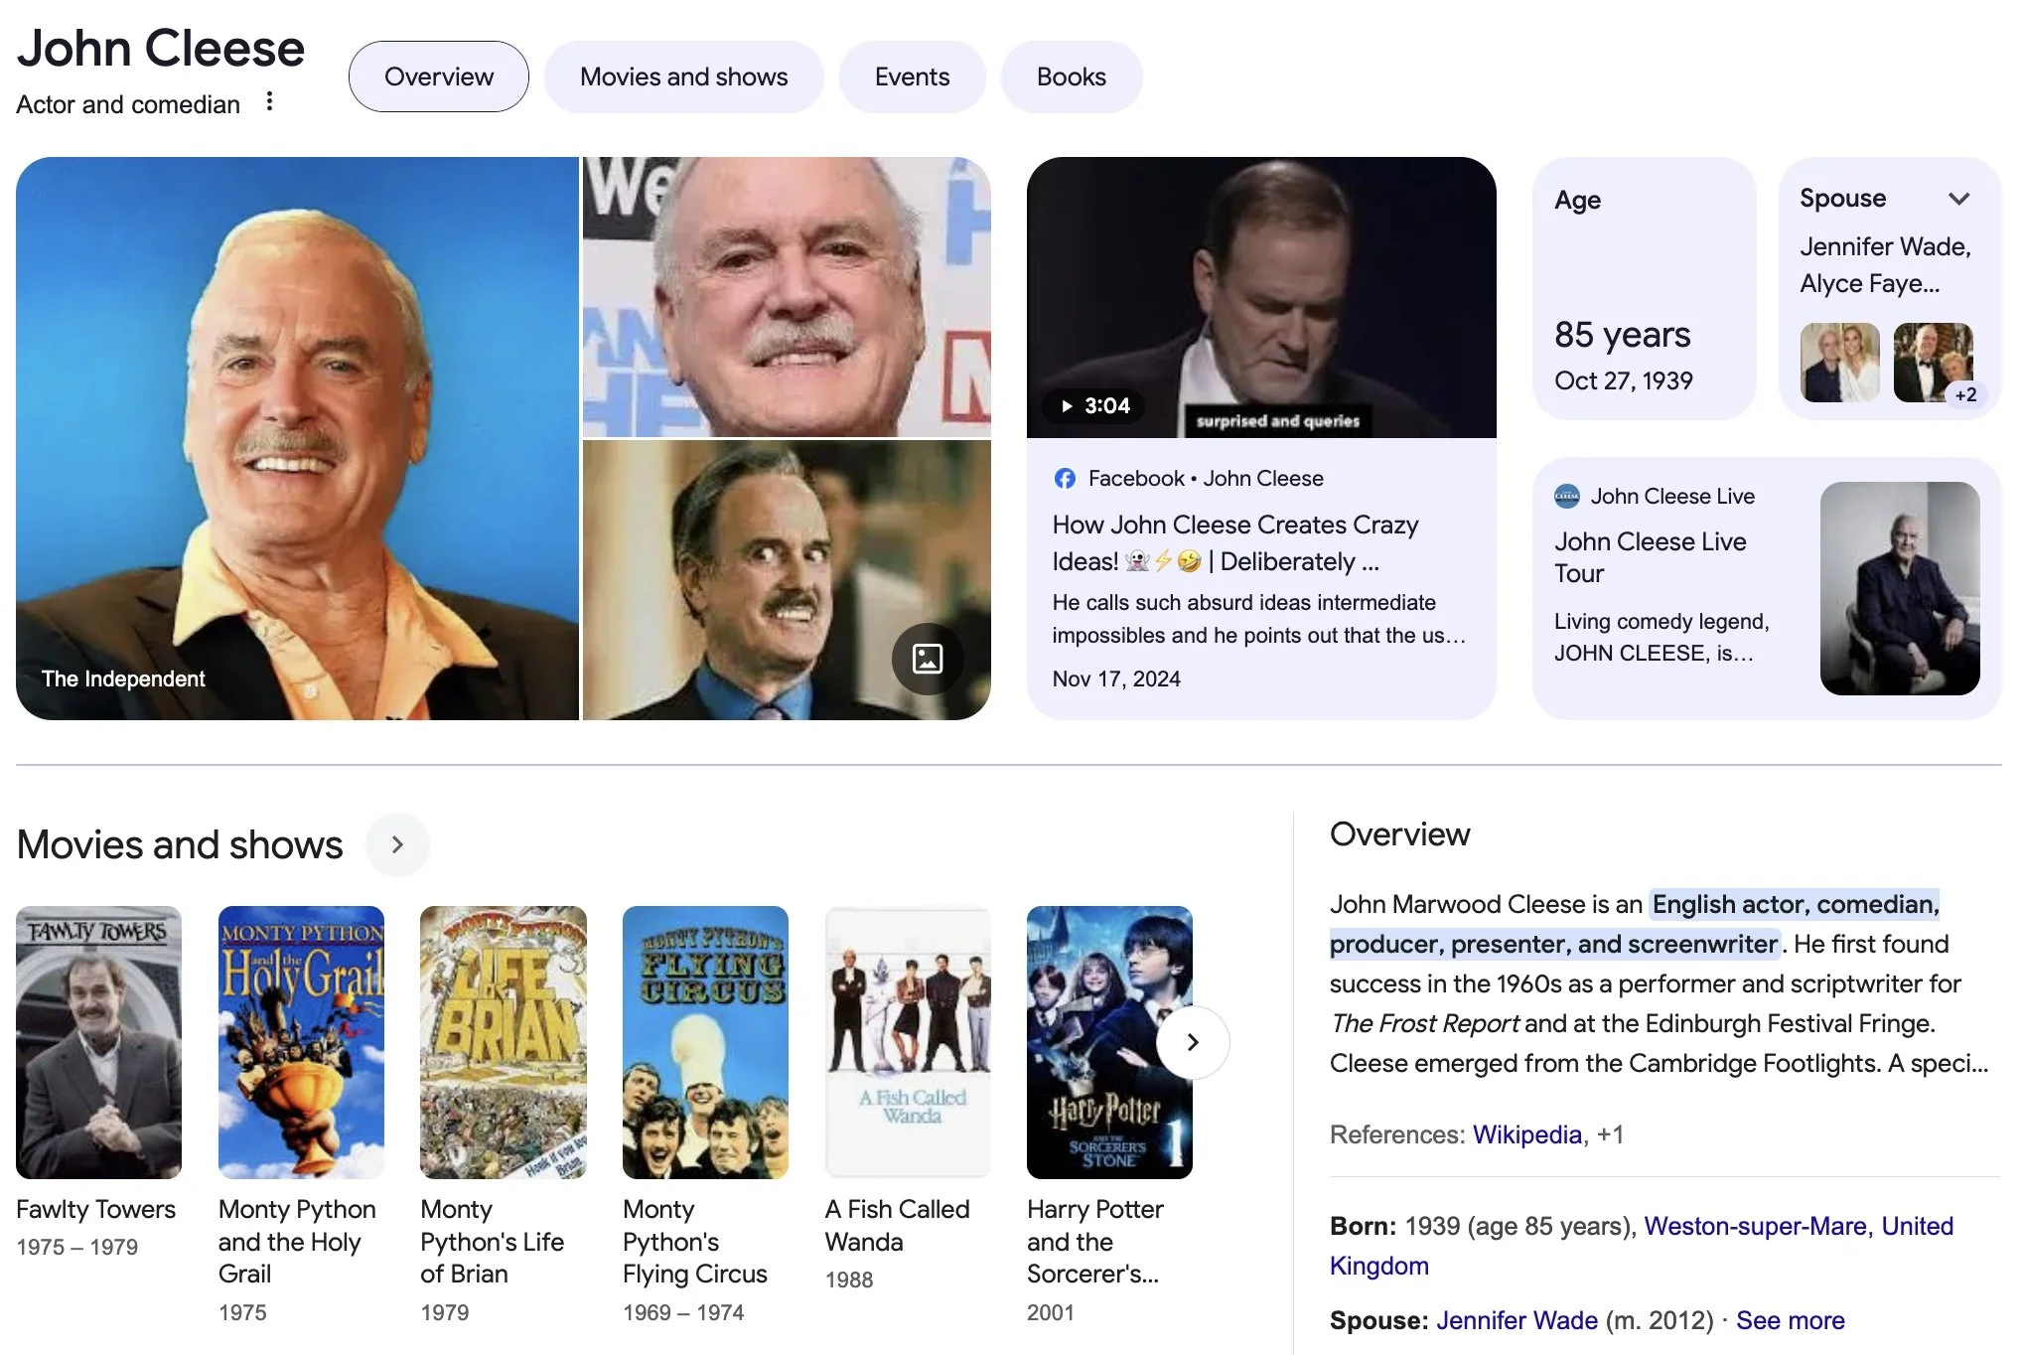
Task: Switch to the Movies and shows tab
Action: coord(683,76)
